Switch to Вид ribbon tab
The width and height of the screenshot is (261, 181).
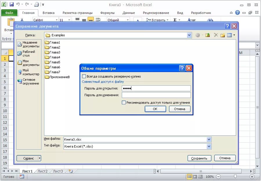point(180,13)
